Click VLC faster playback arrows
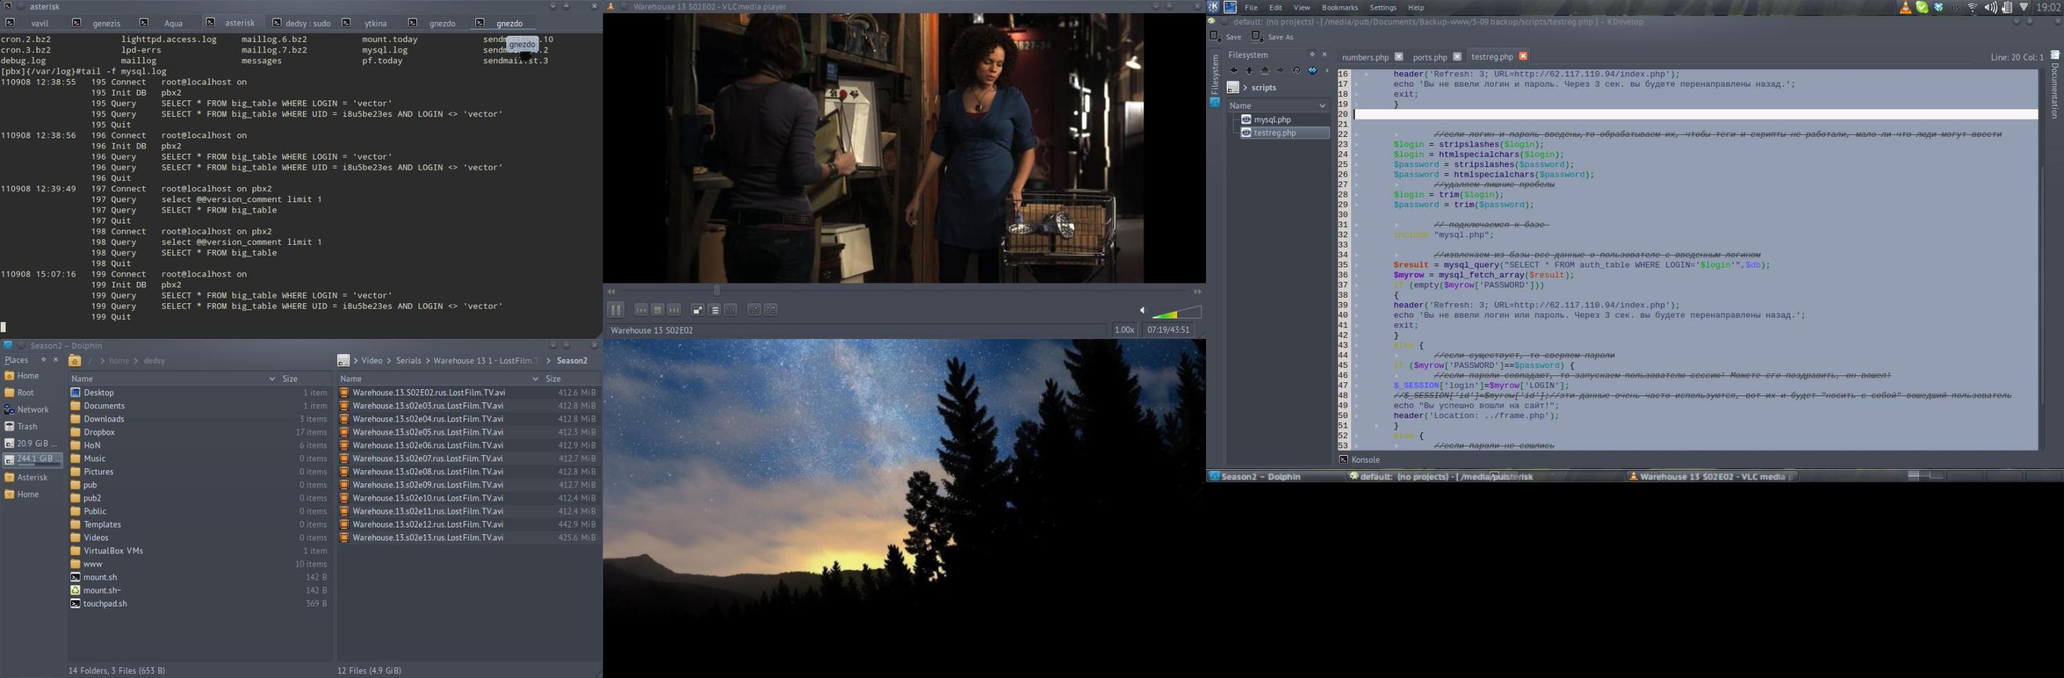 pos(1197,292)
